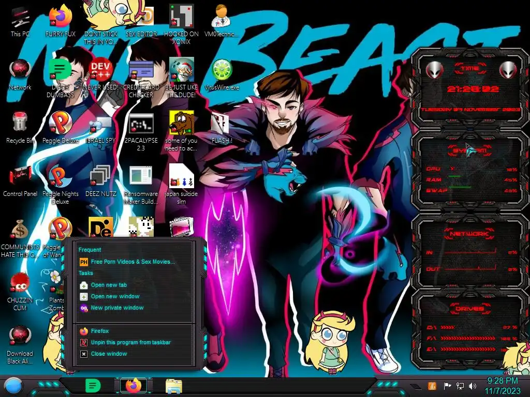
Task: Launch Peggle Nights Deluxe shortcut
Action: pyautogui.click(x=60, y=185)
